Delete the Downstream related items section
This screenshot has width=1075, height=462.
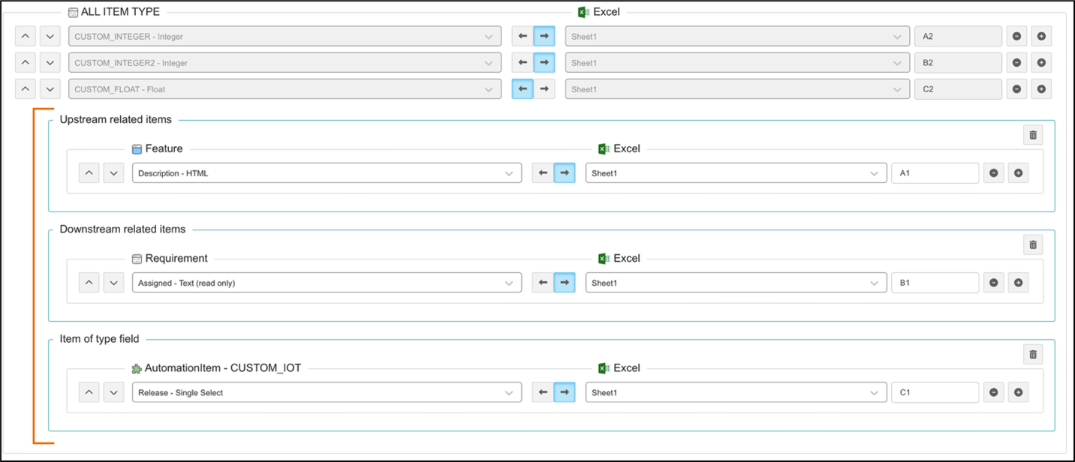[x=1033, y=244]
